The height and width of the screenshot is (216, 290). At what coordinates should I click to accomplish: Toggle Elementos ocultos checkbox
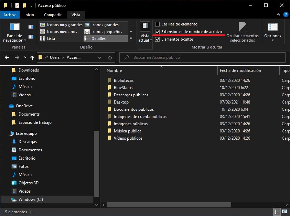coord(158,39)
